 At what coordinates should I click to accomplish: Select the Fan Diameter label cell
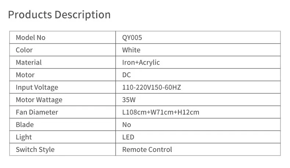click(x=37, y=112)
